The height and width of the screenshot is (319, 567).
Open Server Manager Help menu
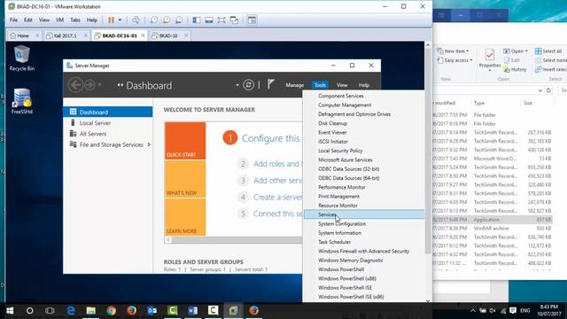tap(364, 85)
